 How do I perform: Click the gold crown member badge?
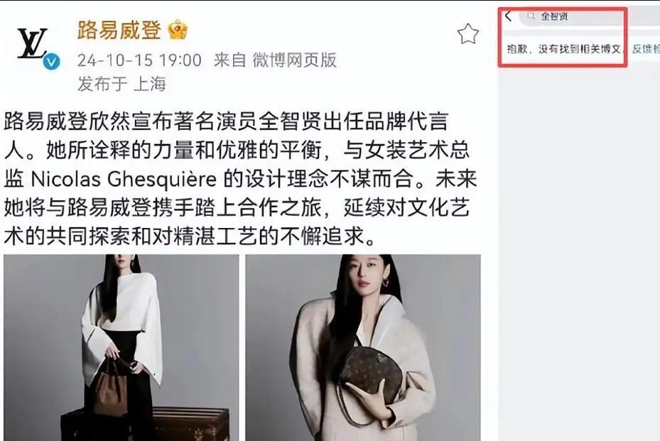(x=178, y=30)
